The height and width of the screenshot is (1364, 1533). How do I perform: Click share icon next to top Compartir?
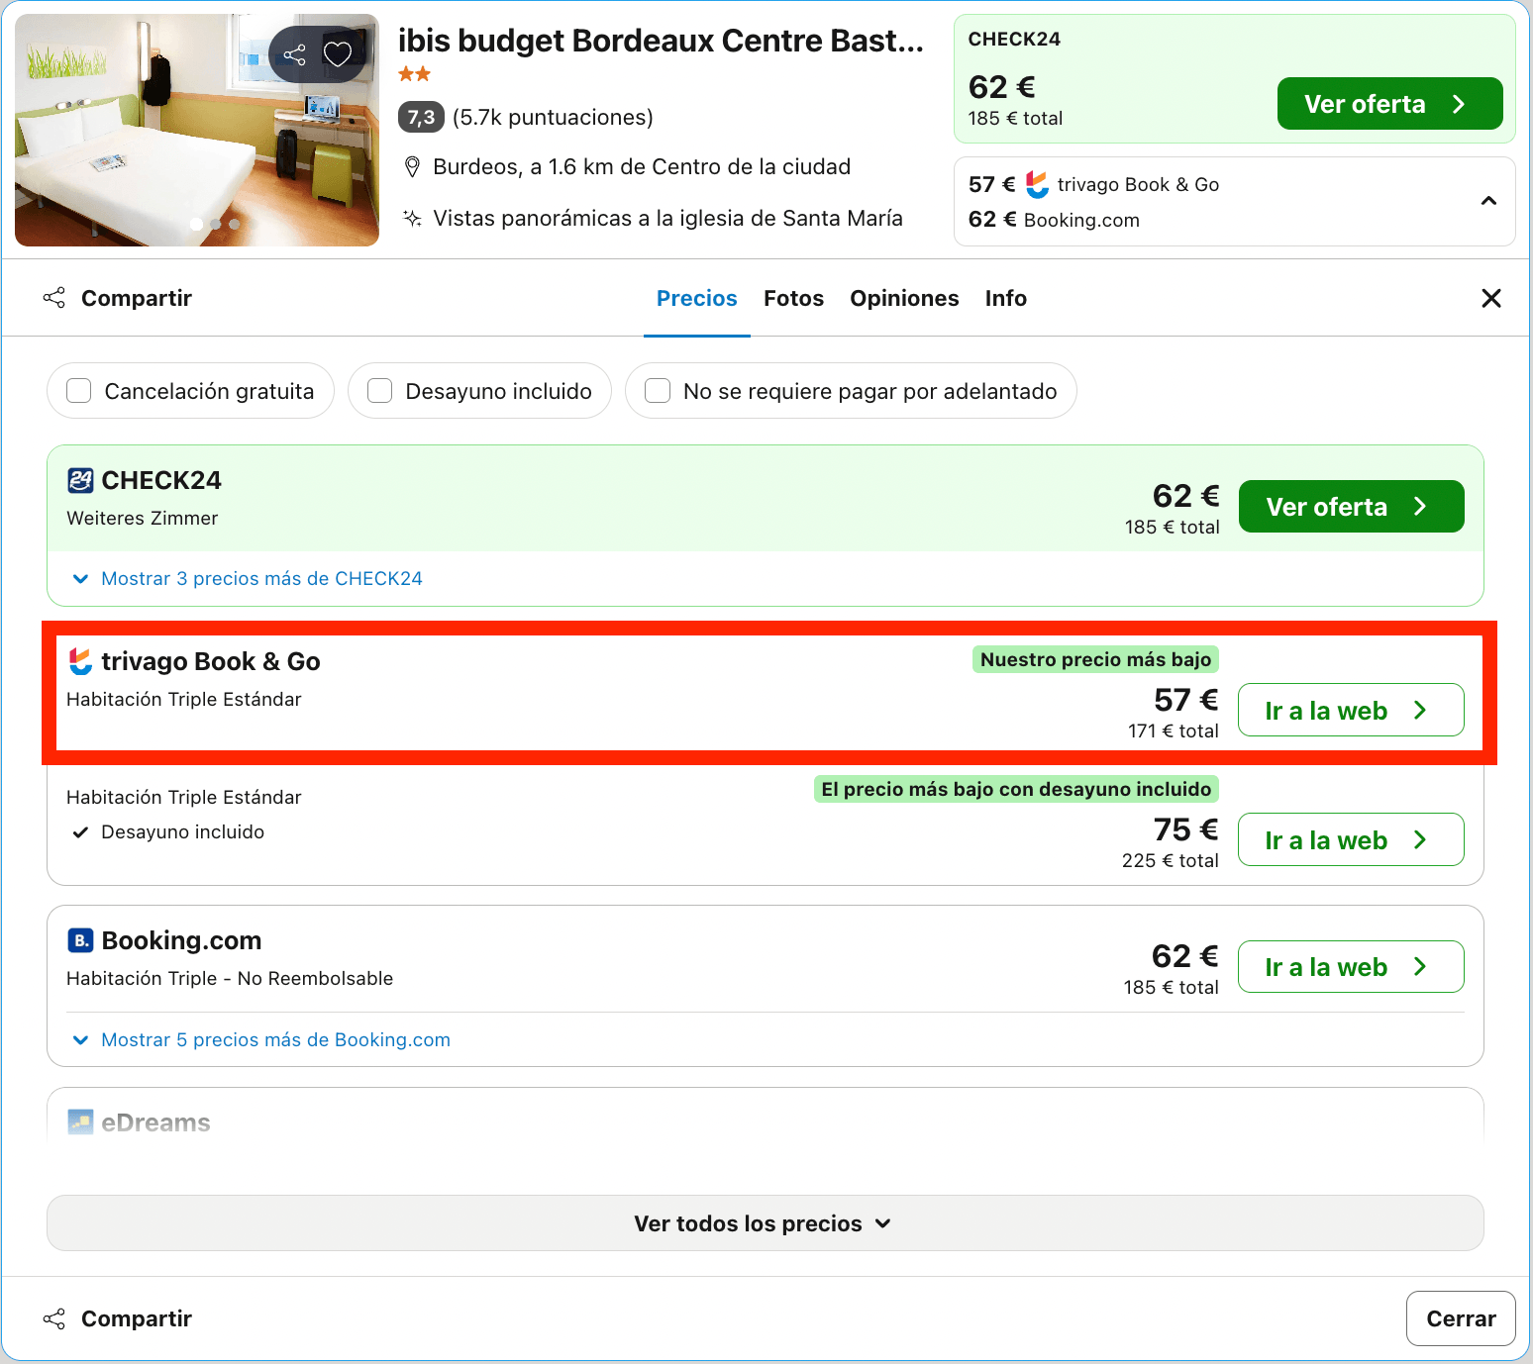point(54,298)
